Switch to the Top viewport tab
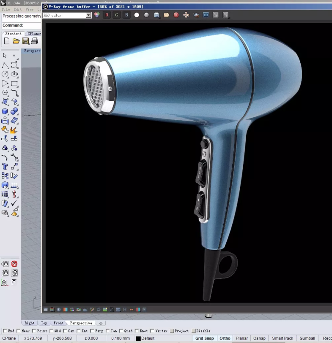This screenshot has height=343, width=332. tap(44, 323)
